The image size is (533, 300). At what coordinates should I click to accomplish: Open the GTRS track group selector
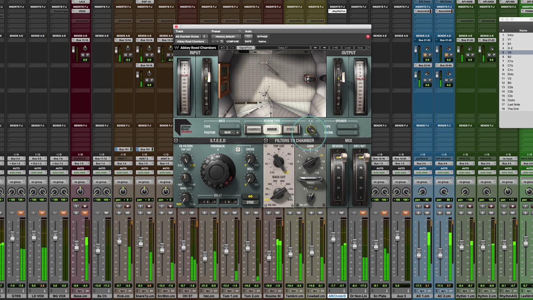16,182
